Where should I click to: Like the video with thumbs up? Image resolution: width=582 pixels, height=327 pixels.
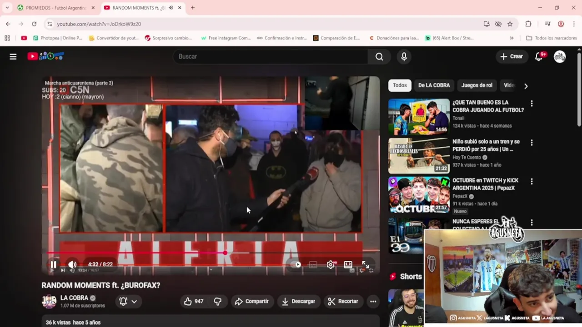pos(194,301)
